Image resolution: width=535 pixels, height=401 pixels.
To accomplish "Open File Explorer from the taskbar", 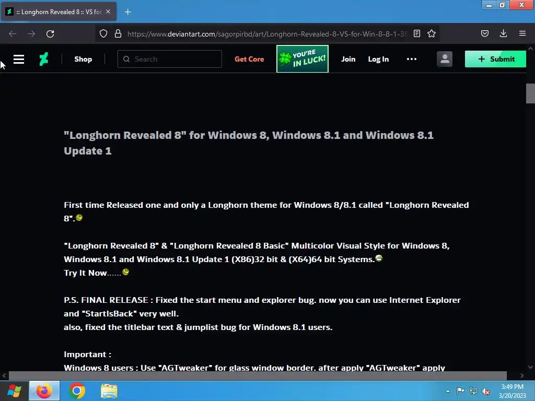I will (x=109, y=391).
